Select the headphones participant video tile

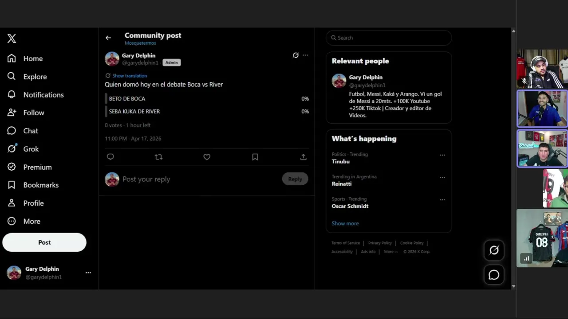point(542,69)
